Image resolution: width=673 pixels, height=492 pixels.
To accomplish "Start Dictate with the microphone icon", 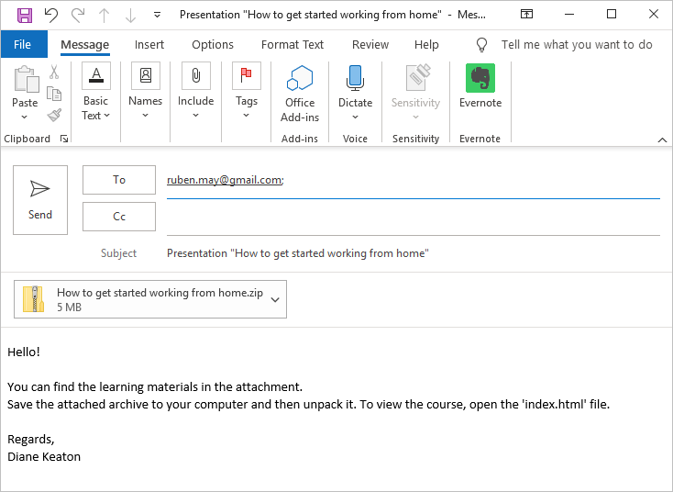I will (x=355, y=78).
